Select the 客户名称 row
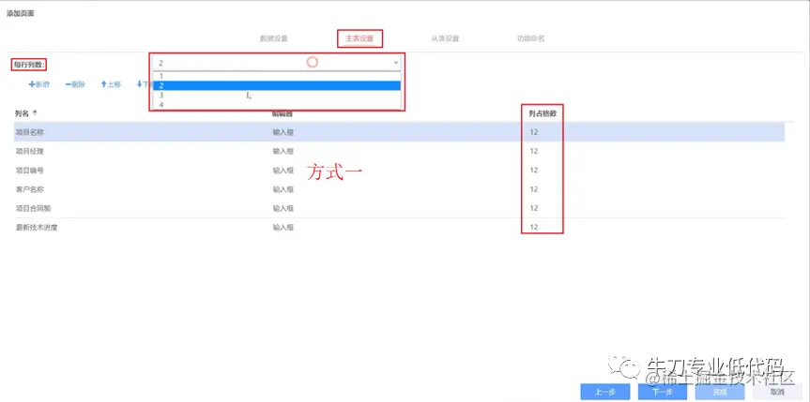 [399, 189]
